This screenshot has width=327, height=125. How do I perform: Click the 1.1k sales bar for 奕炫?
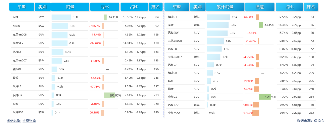click(x=61, y=18)
